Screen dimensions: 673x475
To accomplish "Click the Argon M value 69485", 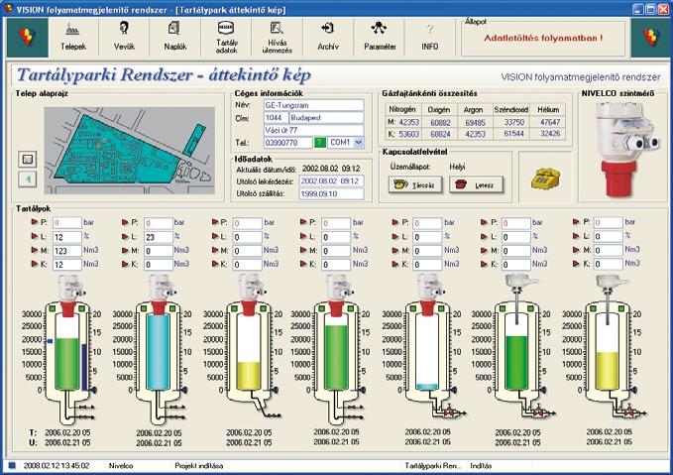I will [x=475, y=122].
